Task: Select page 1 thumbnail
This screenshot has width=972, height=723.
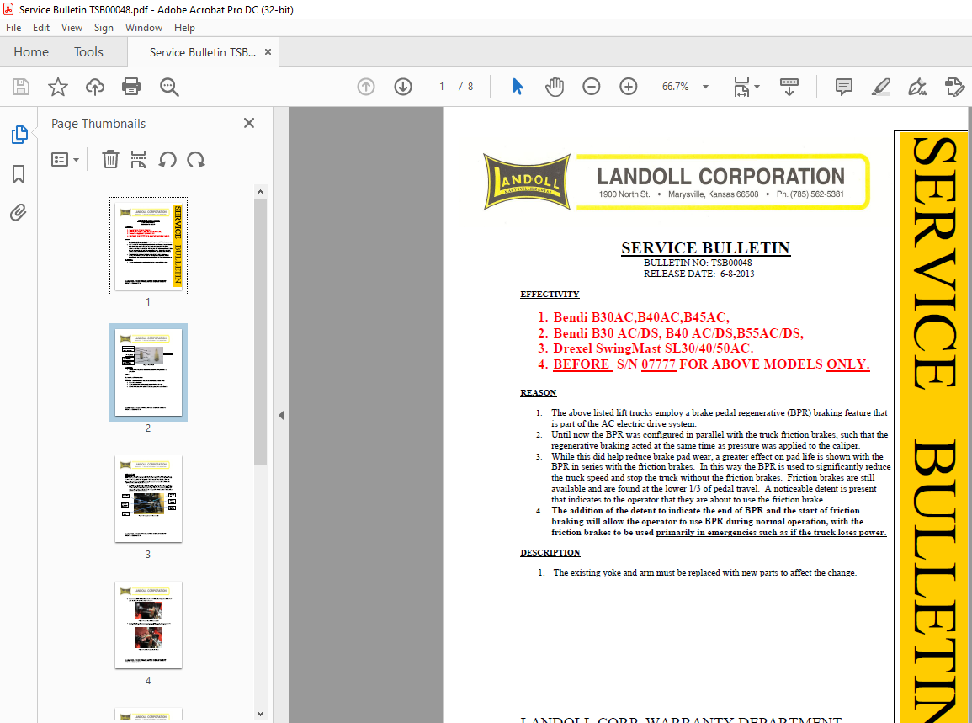Action: pos(148,246)
